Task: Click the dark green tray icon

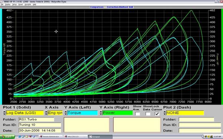Action: pos(211,137)
